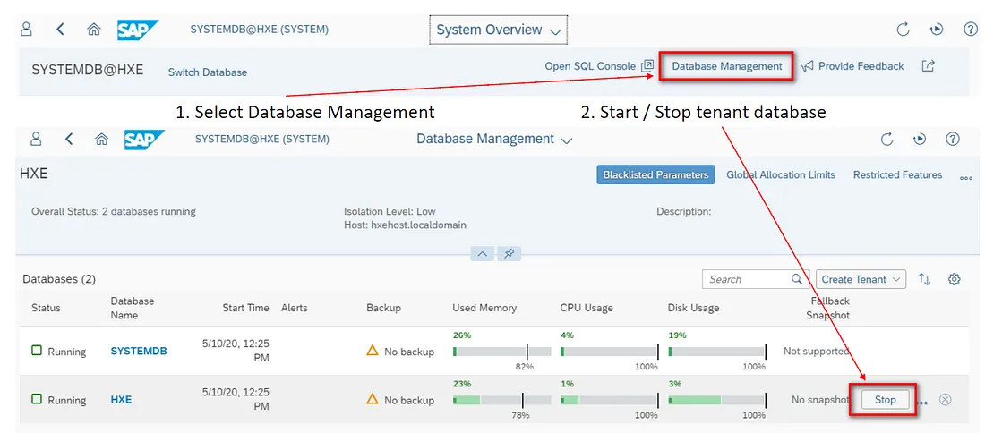Click Backup column header
Image resolution: width=985 pixels, height=433 pixels.
point(384,308)
